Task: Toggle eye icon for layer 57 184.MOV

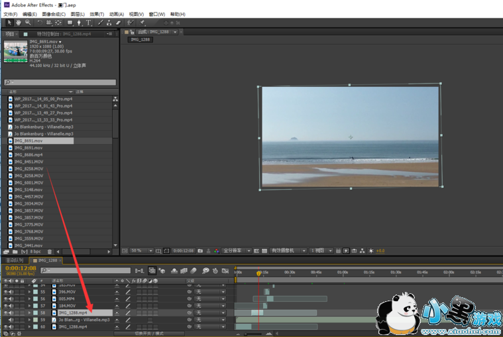Action: pyautogui.click(x=5, y=306)
